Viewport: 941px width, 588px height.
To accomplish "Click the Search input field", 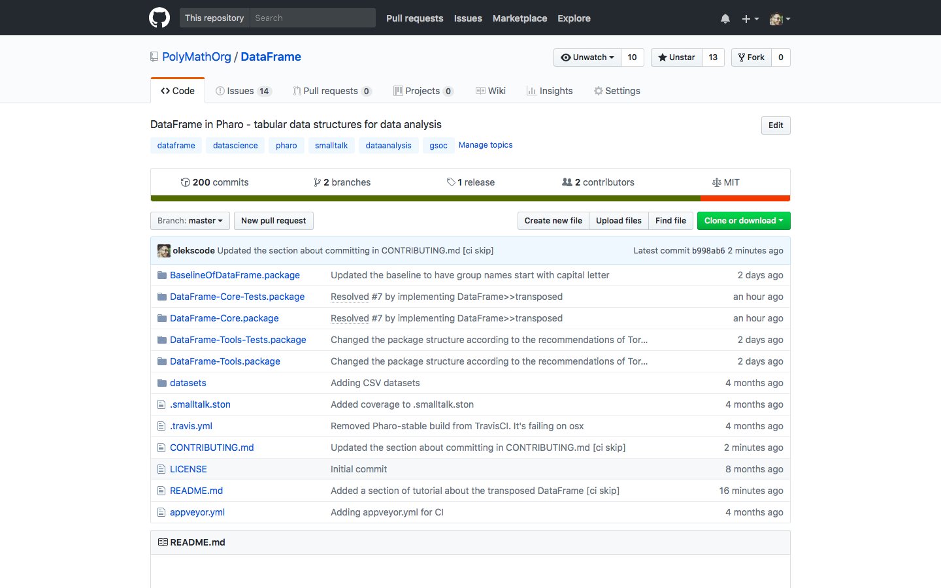I will point(312,18).
